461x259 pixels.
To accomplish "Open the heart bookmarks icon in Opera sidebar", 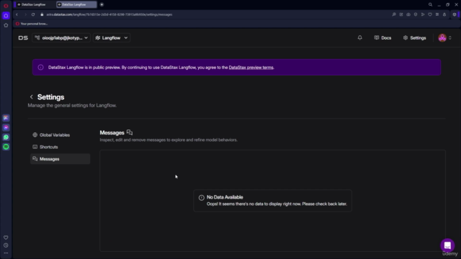I will pos(6,237).
